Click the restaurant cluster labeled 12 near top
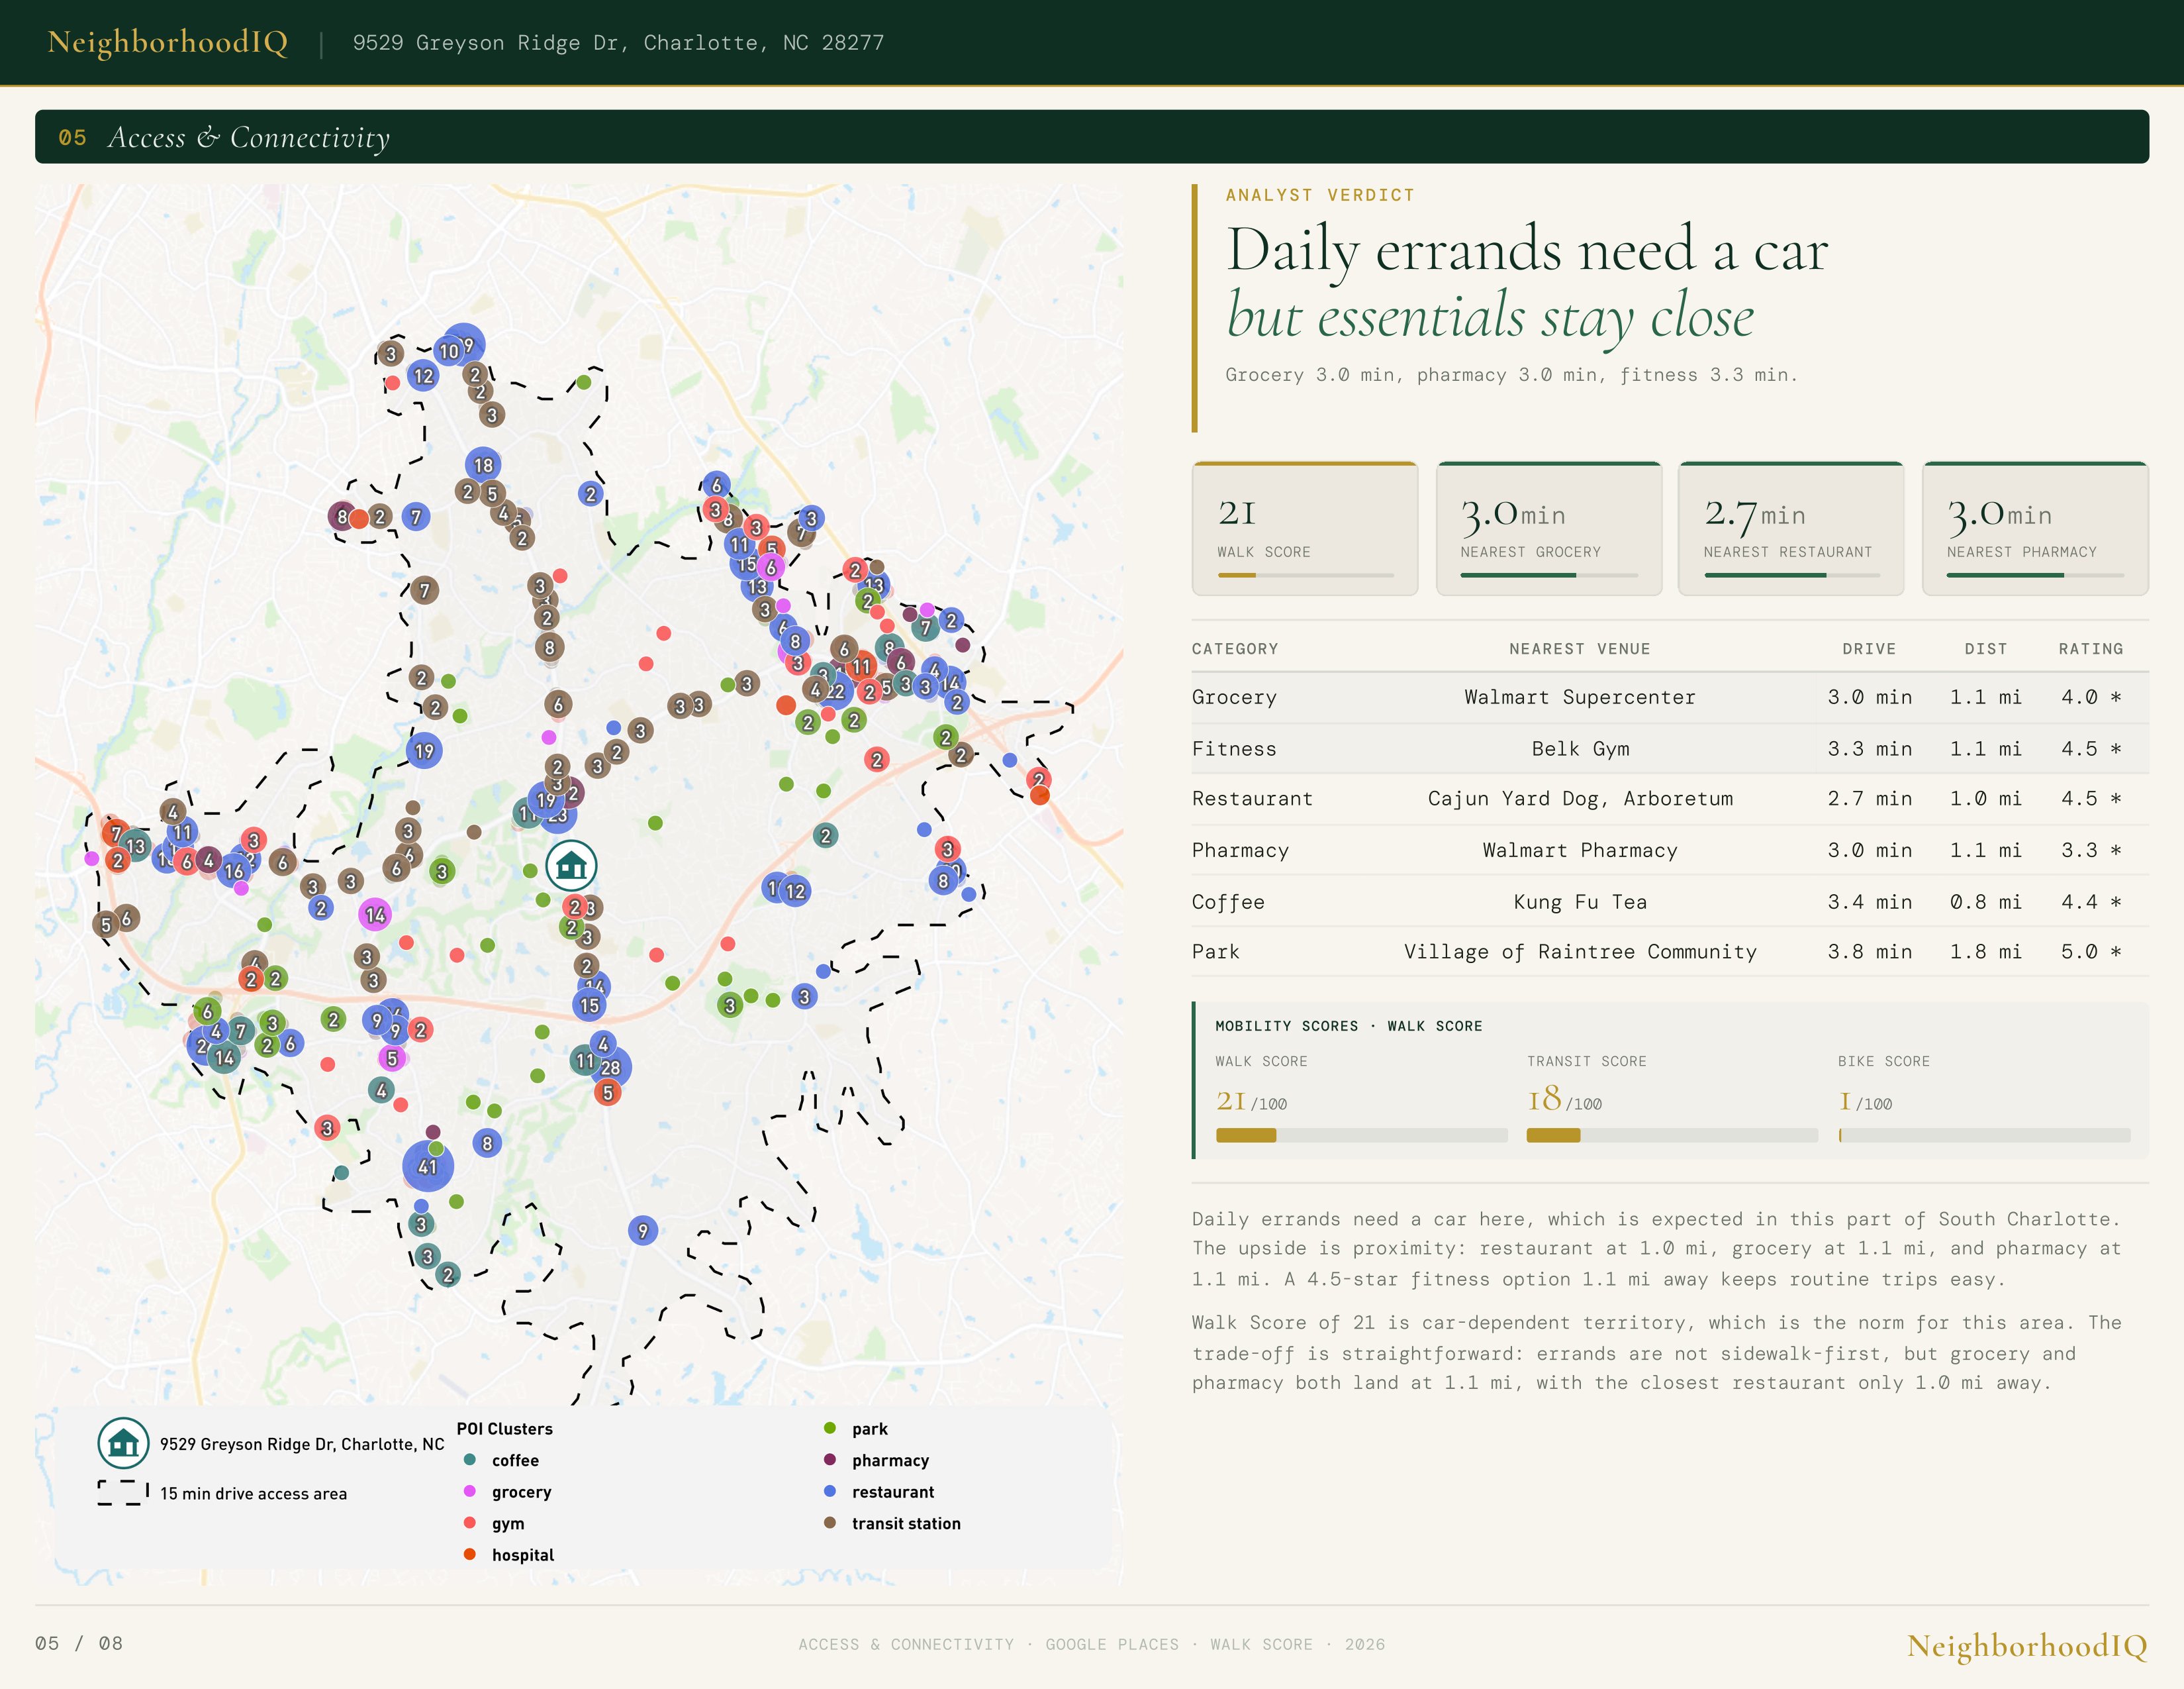 (424, 376)
